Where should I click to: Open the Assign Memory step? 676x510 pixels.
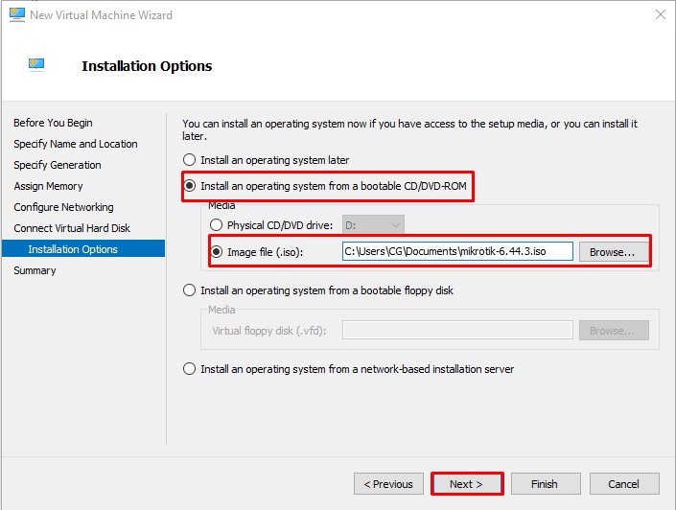[48, 186]
